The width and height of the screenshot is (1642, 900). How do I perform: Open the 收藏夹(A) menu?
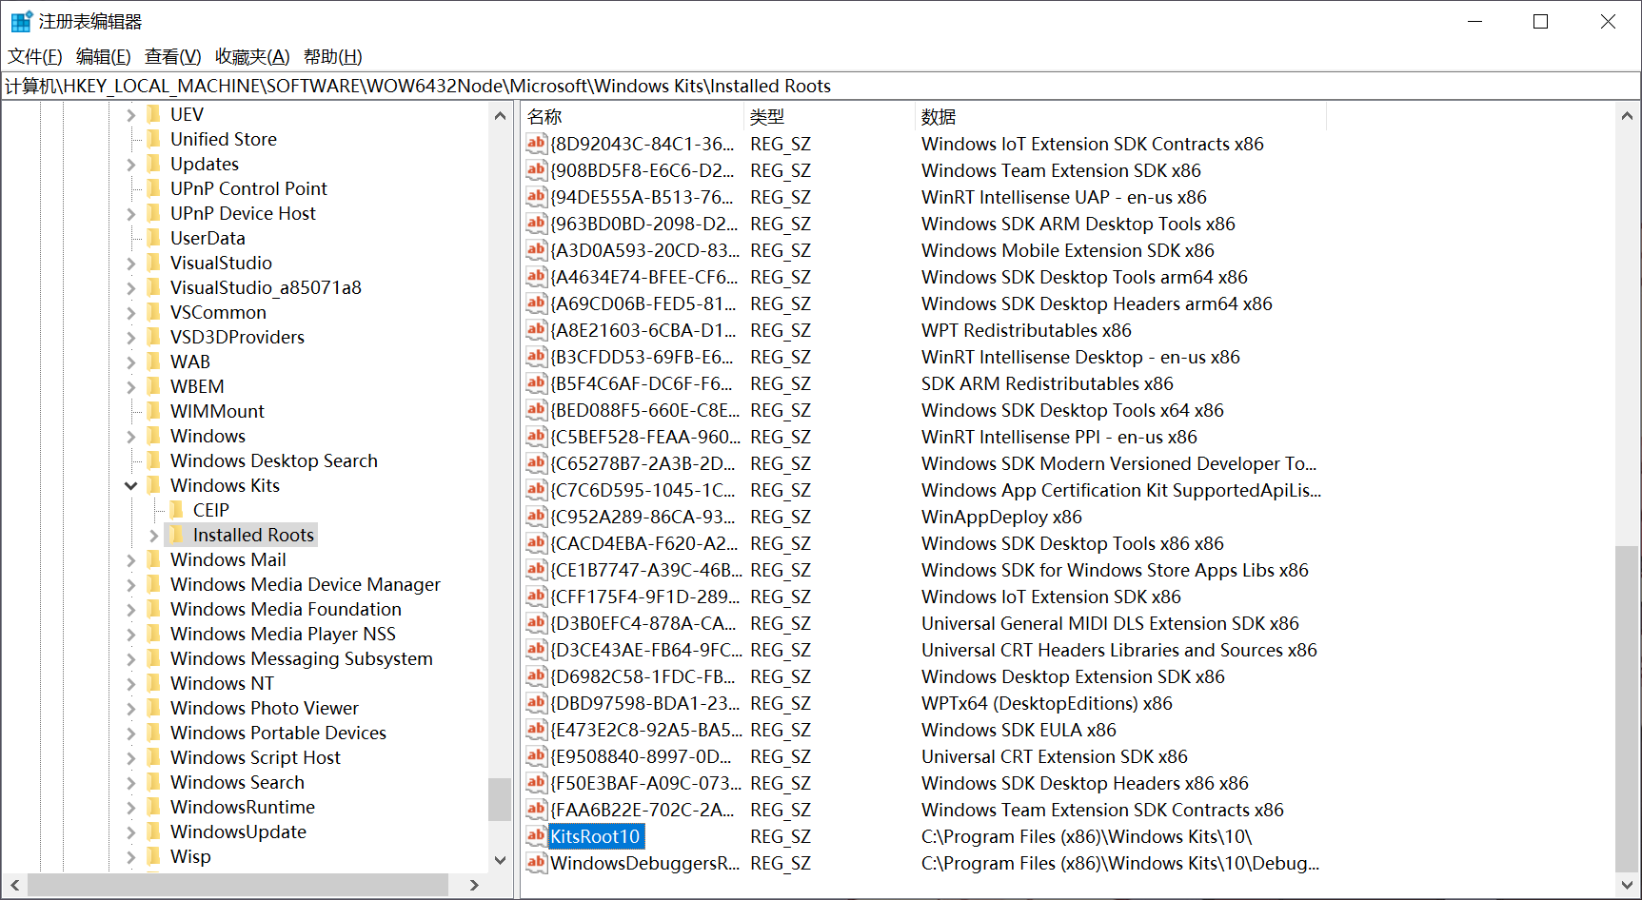point(252,57)
